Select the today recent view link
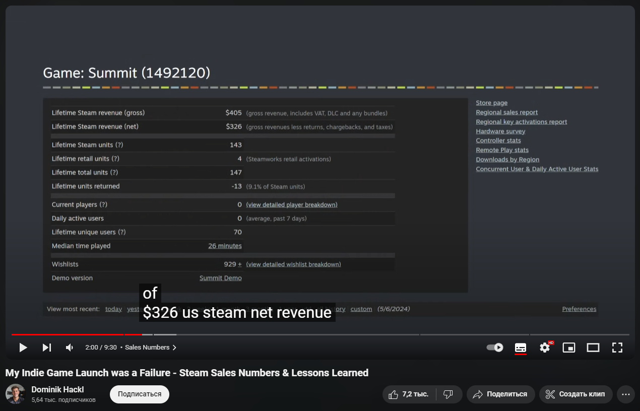This screenshot has height=411, width=640. pos(113,309)
